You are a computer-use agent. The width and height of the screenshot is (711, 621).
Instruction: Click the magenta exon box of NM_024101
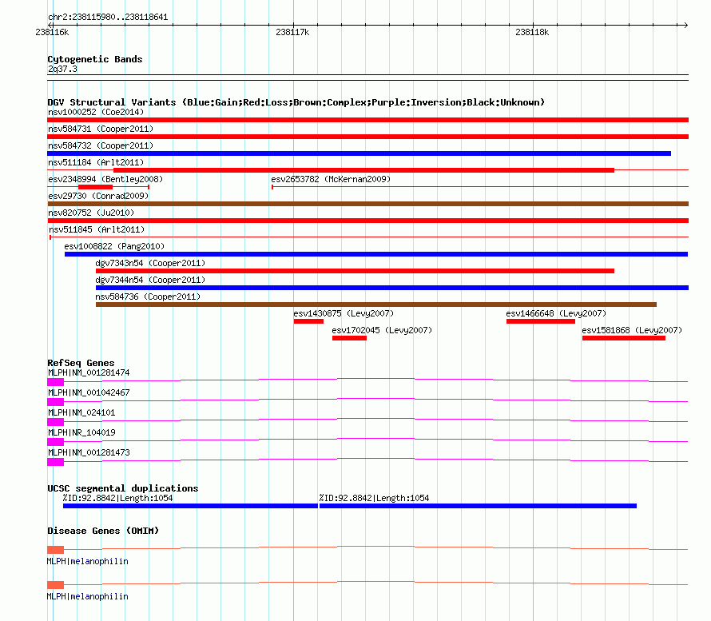coord(55,422)
